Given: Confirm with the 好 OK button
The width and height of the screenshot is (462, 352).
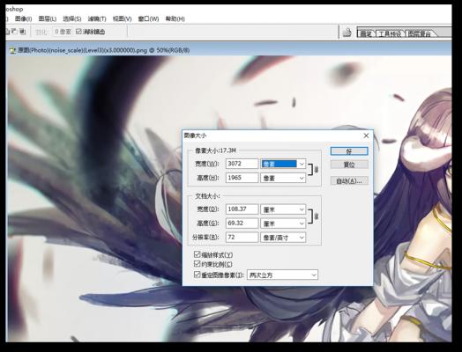Looking at the screenshot, I should coord(349,151).
